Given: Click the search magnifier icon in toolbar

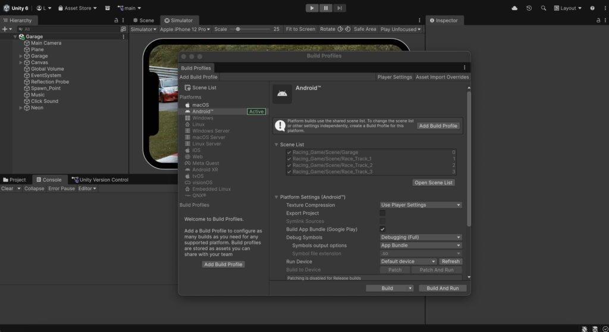Looking at the screenshot, I should tap(544, 8).
